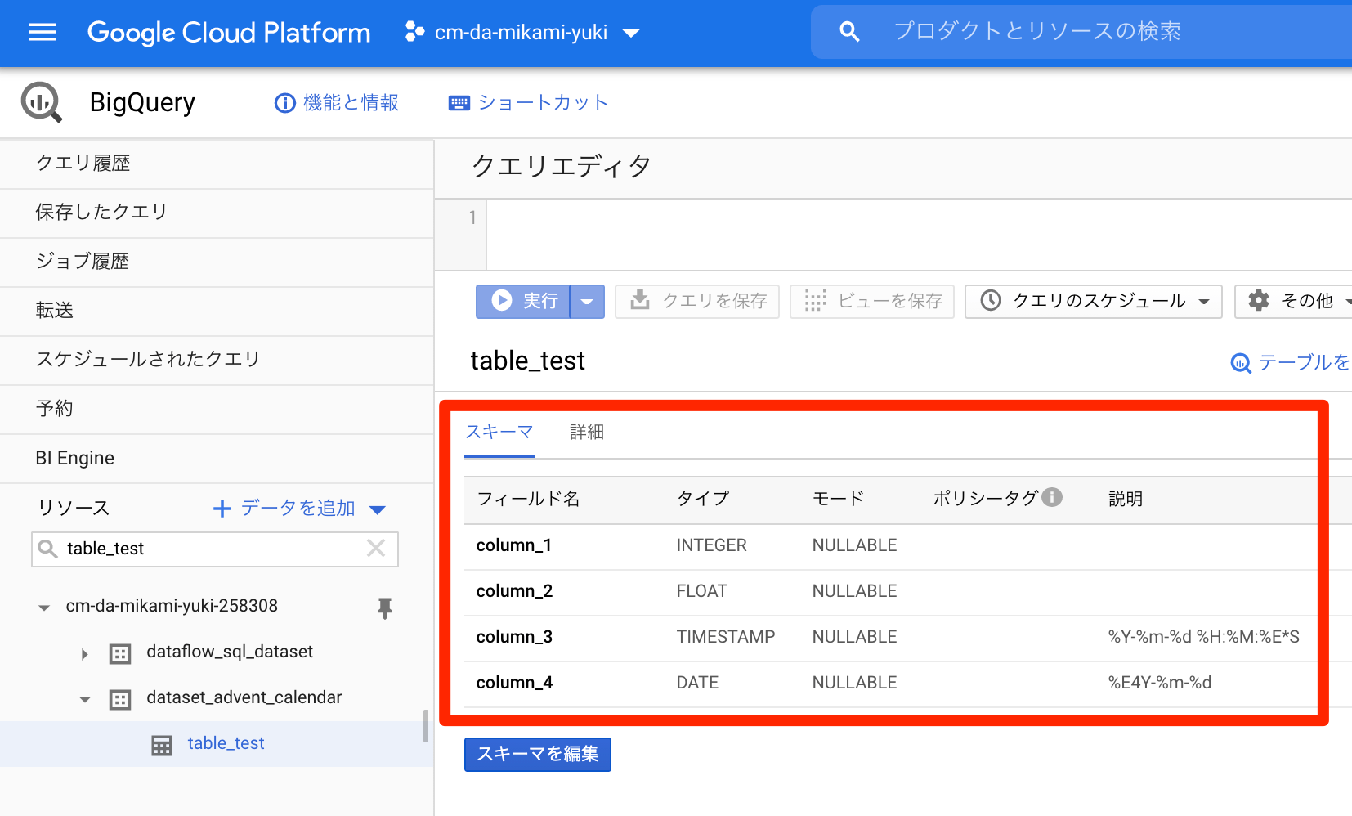This screenshot has height=816, width=1352.
Task: Click the スキーマを編集 button
Action: tap(537, 754)
